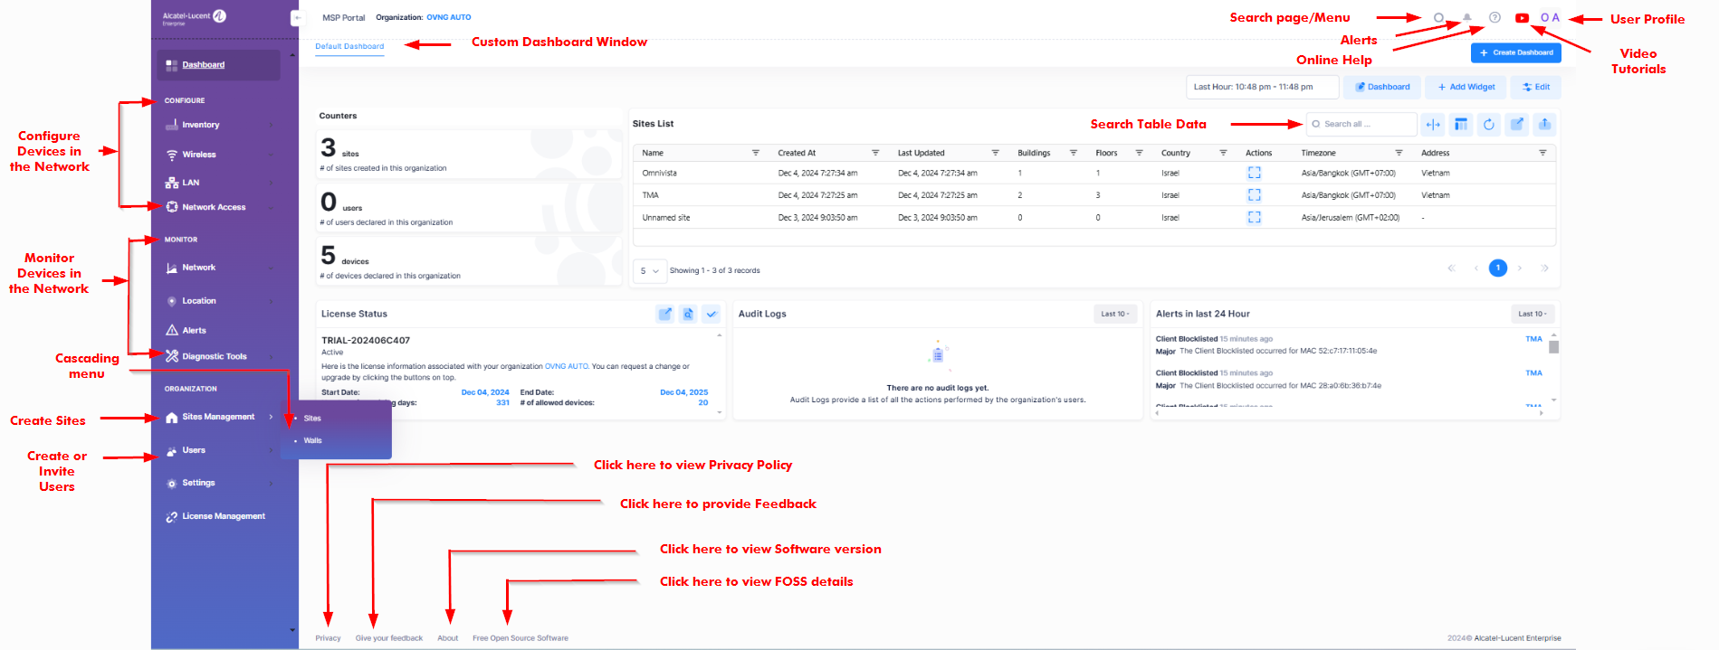Refresh the Sites List table
Screen dimensions: 1719x650
click(x=1489, y=124)
